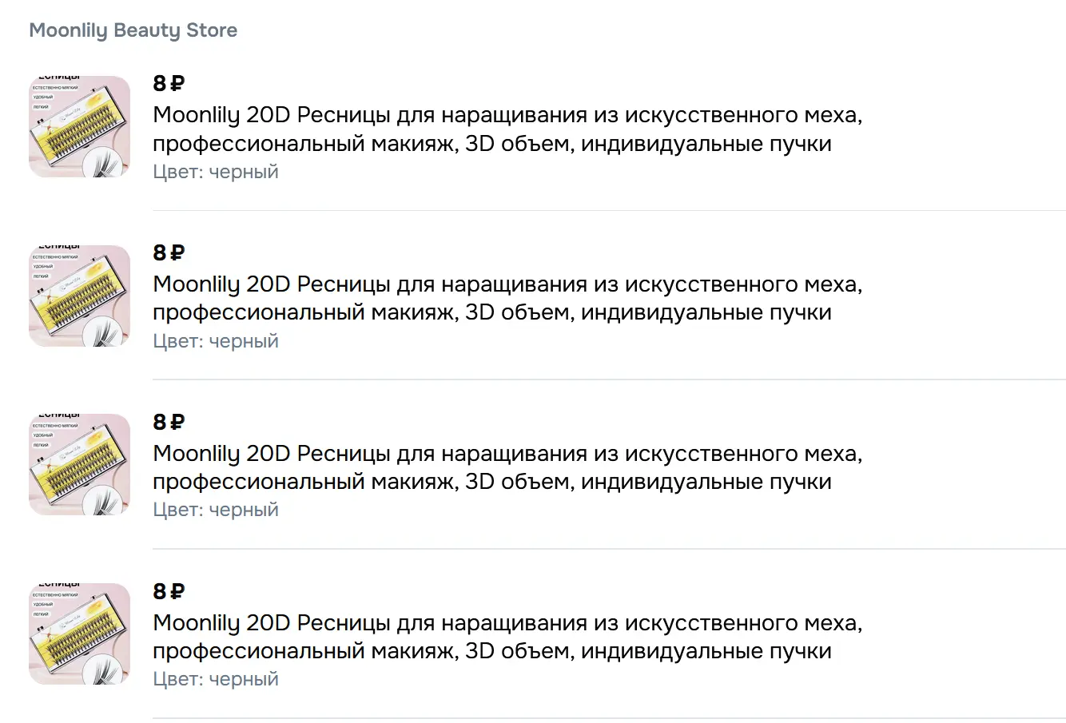Image resolution: width=1066 pixels, height=723 pixels.
Task: Click the 8 ₽ price of the first item
Action: pyautogui.click(x=169, y=83)
